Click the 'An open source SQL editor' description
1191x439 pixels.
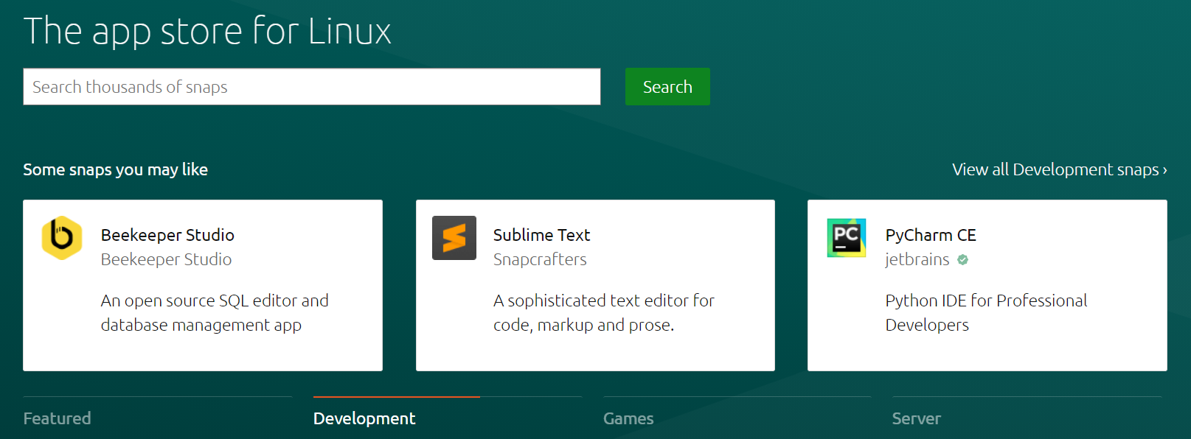pos(215,313)
